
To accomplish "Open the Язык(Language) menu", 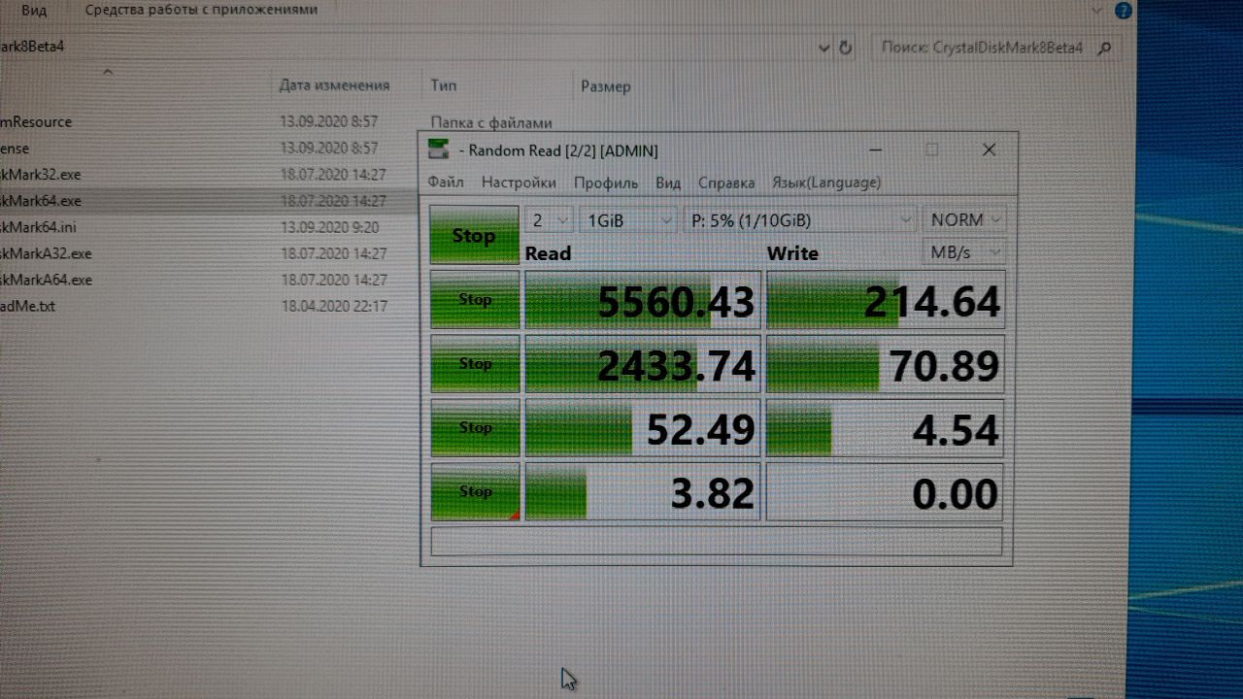I will click(x=826, y=183).
